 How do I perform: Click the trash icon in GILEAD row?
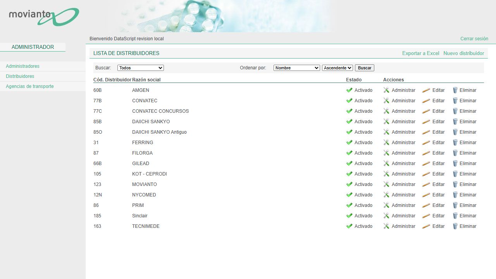(455, 164)
